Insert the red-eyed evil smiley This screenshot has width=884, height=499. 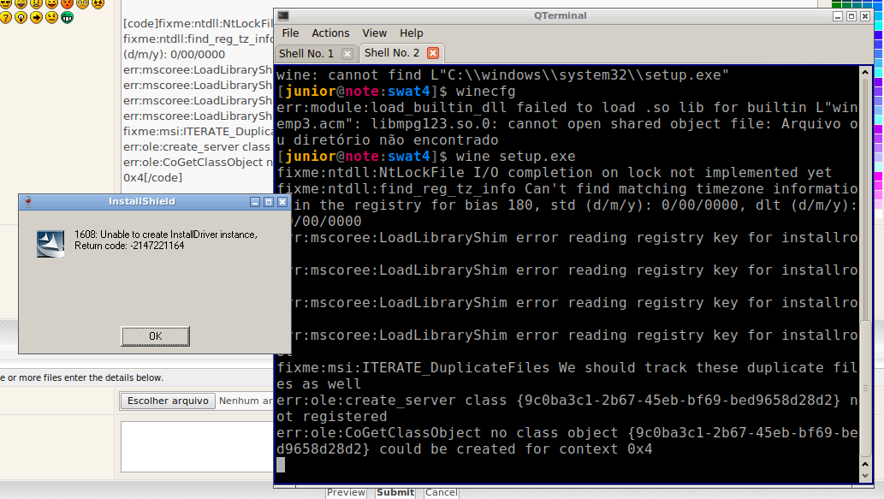click(x=98, y=3)
